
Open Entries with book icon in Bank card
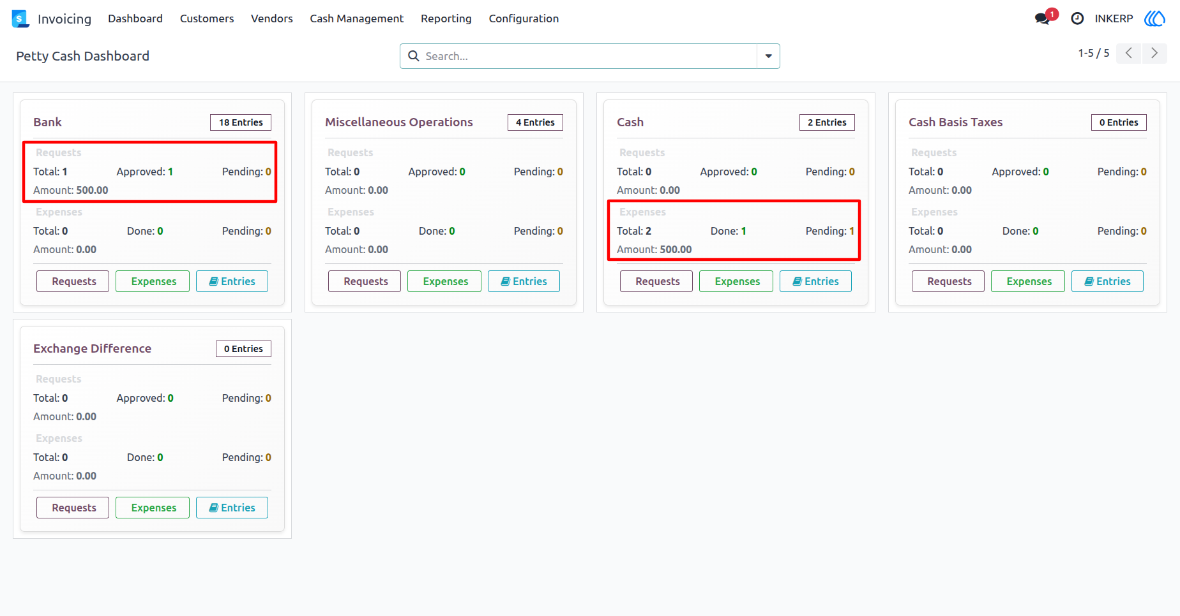pyautogui.click(x=232, y=281)
